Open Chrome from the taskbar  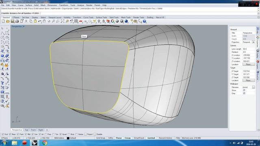(x=44, y=143)
